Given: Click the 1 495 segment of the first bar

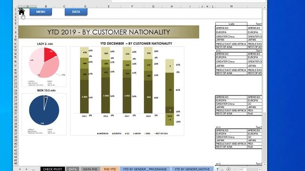Looking at the screenshot, I should pyautogui.click(x=84, y=97).
